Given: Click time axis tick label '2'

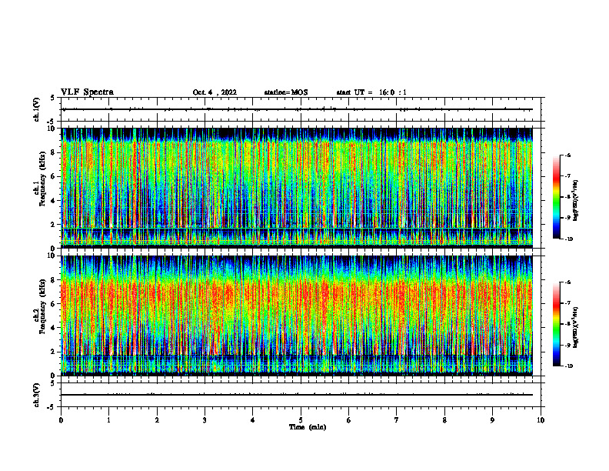Looking at the screenshot, I should pyautogui.click(x=157, y=420).
